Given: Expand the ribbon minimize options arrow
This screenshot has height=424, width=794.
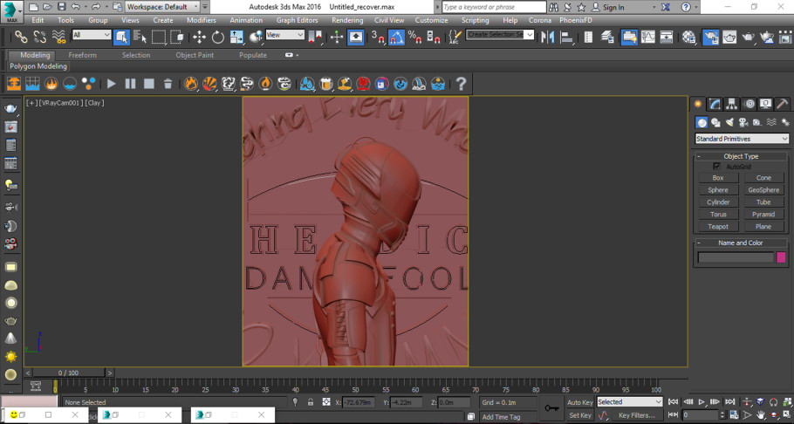Looking at the screenshot, I should coord(298,55).
